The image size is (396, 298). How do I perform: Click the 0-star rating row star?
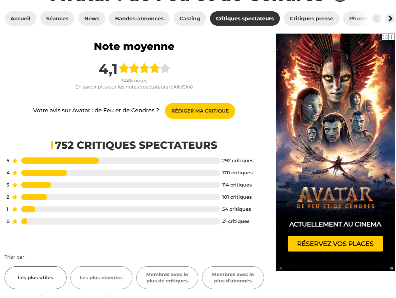click(15, 221)
